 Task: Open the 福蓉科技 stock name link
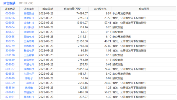29,69
